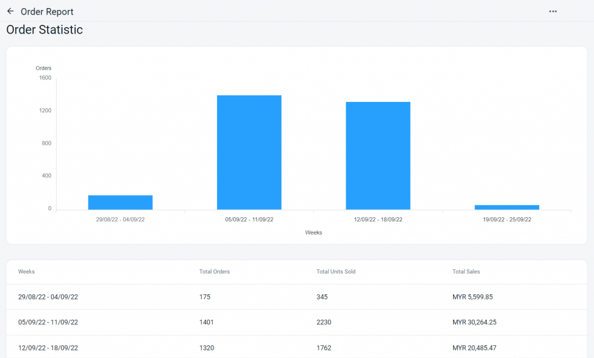
Task: Click the Order Statistic heading
Action: 44,30
